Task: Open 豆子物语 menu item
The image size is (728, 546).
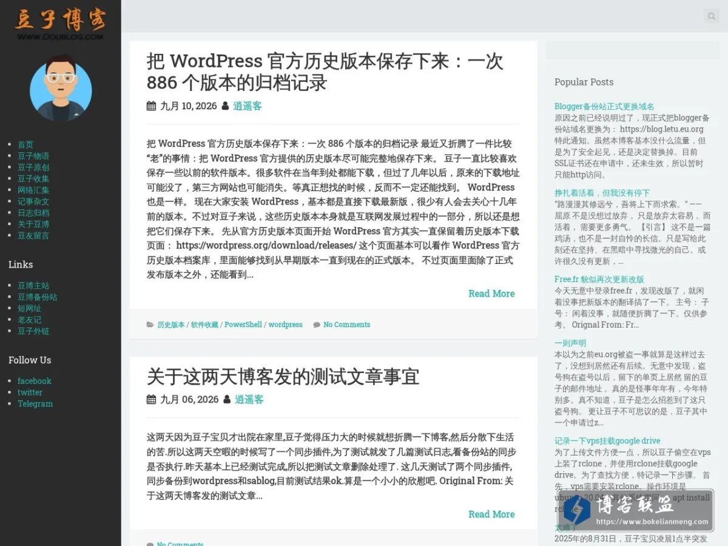Action: tap(33, 156)
